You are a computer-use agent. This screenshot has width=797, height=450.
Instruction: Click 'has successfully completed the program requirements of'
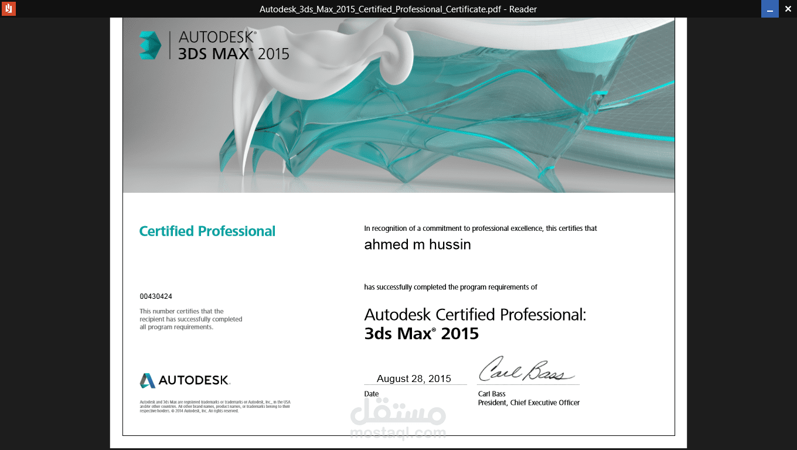451,287
